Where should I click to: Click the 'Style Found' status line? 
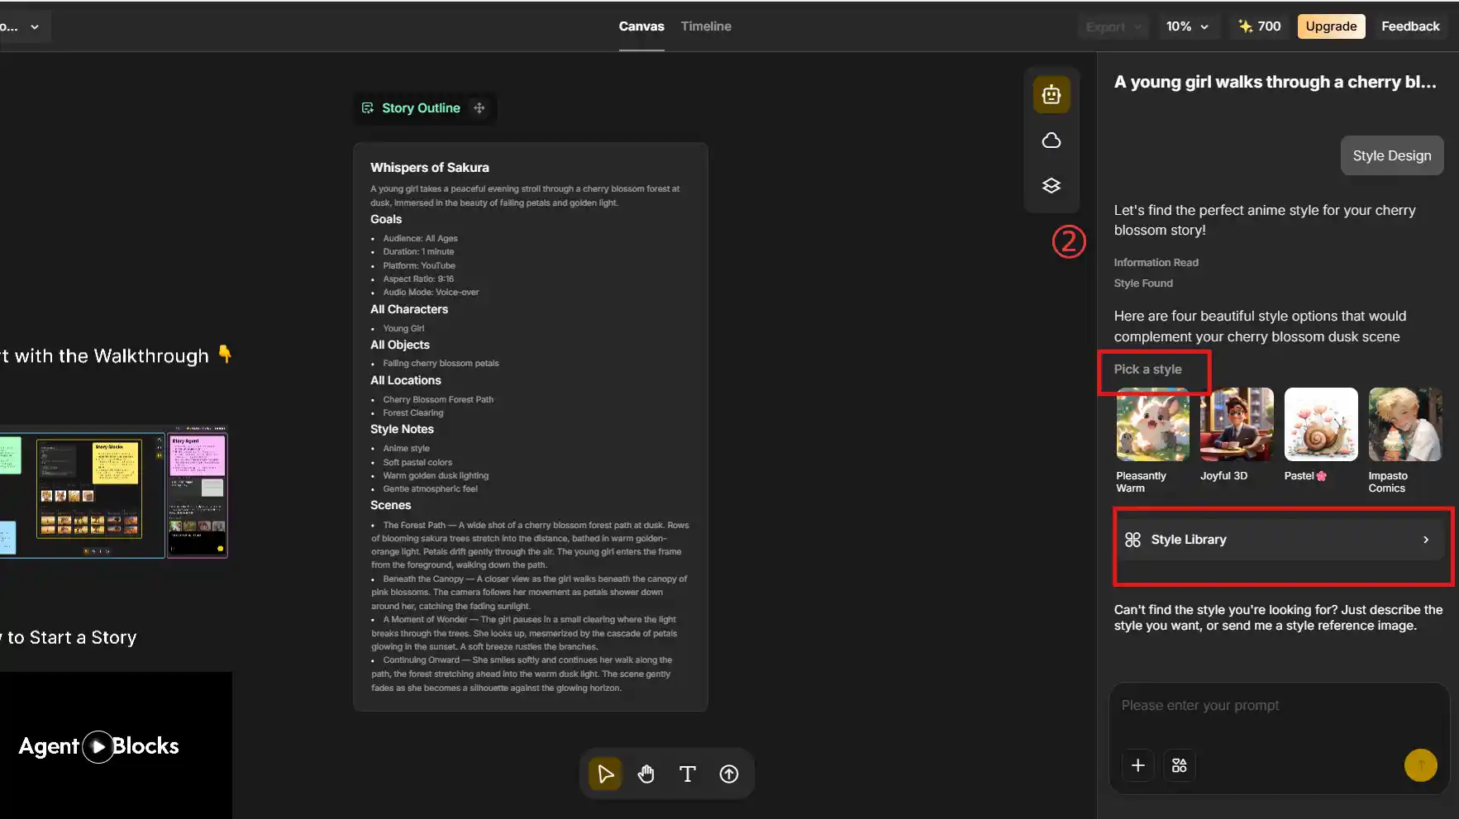pyautogui.click(x=1143, y=283)
